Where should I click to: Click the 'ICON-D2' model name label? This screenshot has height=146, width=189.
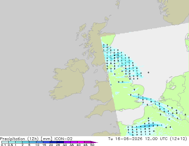pyautogui.click(x=63, y=139)
